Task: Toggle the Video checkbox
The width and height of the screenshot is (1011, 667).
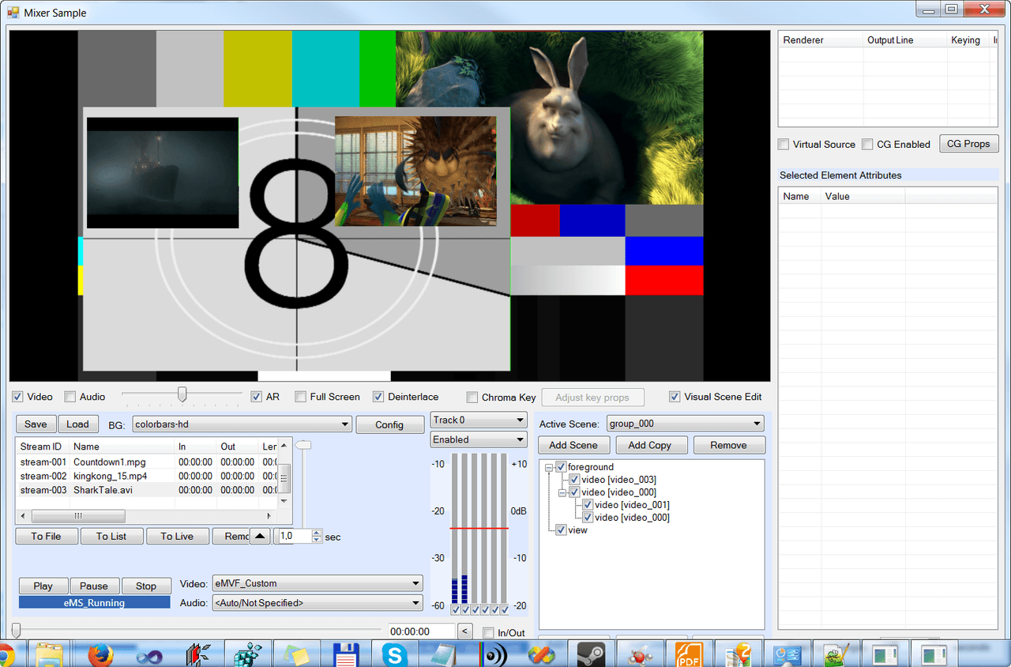Action: 17,397
